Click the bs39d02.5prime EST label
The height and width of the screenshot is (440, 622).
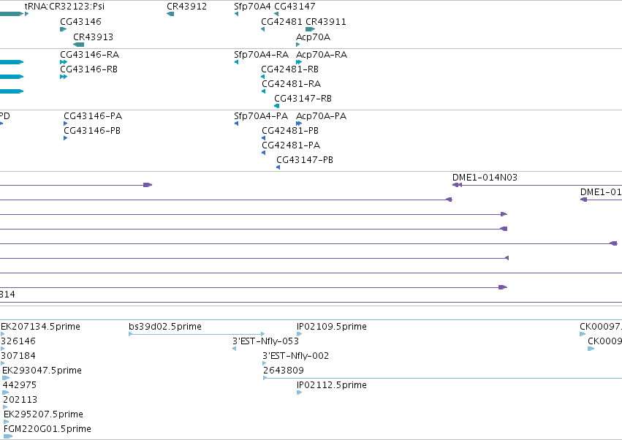(x=165, y=327)
